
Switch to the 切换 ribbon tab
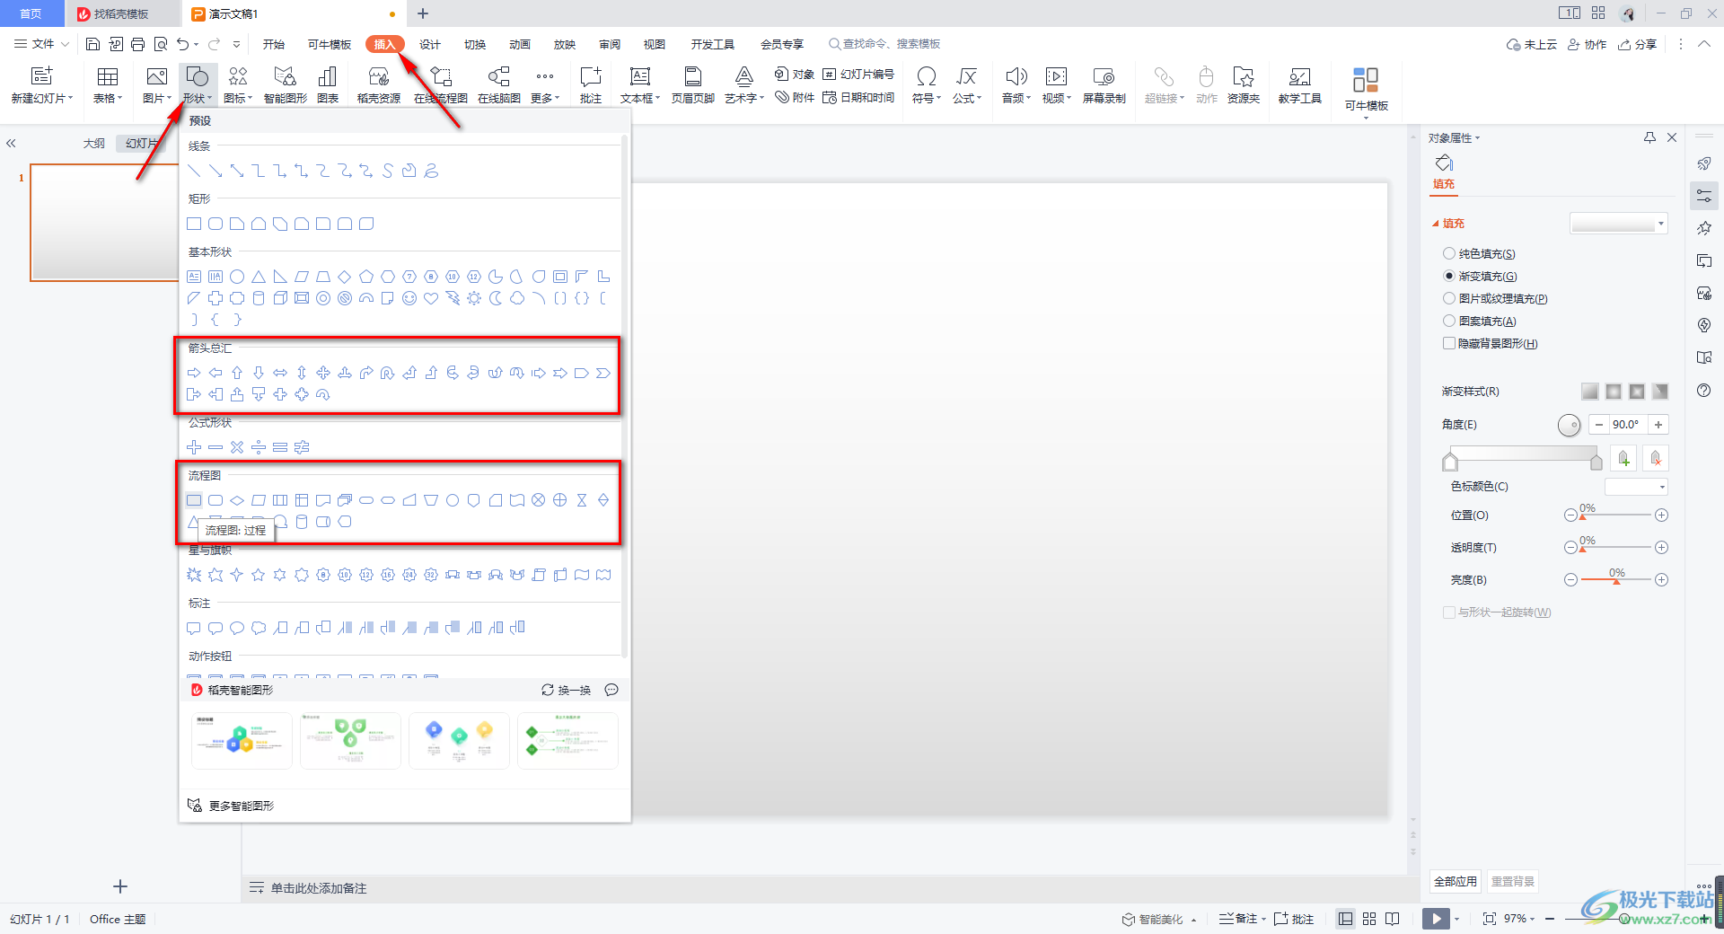pyautogui.click(x=475, y=44)
